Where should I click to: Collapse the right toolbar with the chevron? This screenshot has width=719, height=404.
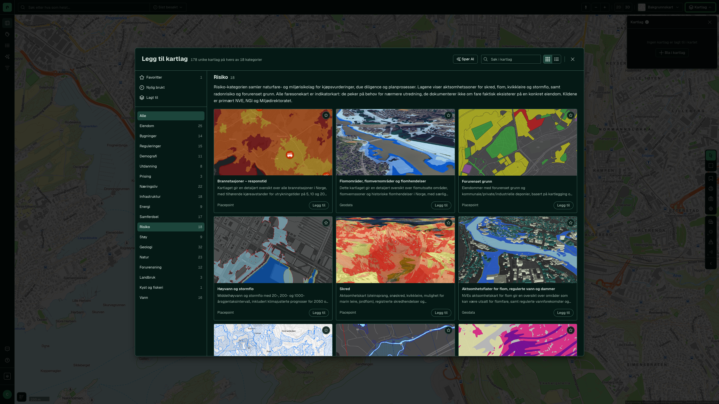click(x=711, y=263)
